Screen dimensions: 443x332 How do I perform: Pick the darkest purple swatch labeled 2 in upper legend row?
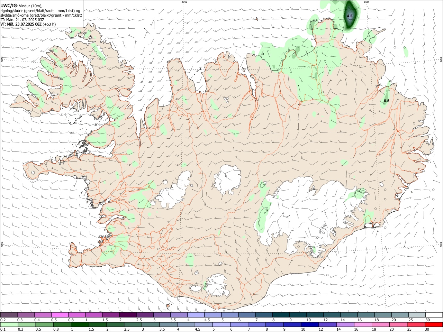(x=128, y=315)
